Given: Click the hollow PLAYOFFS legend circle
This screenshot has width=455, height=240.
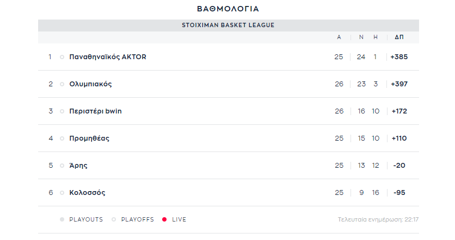Looking at the screenshot, I should (114, 219).
